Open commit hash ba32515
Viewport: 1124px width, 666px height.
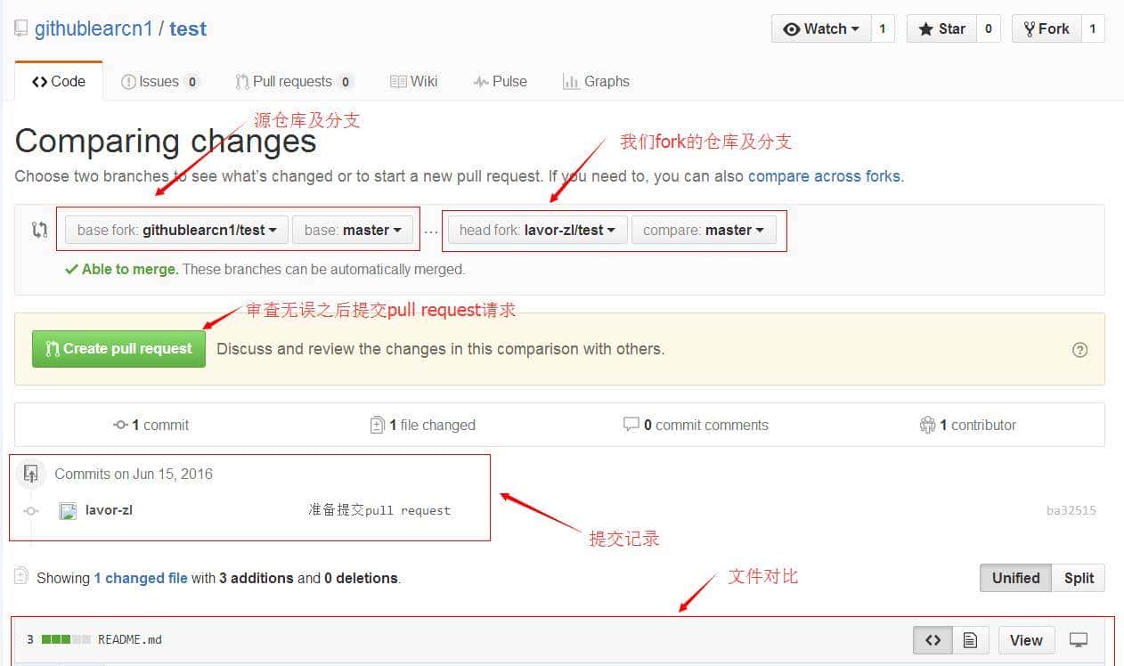1071,511
